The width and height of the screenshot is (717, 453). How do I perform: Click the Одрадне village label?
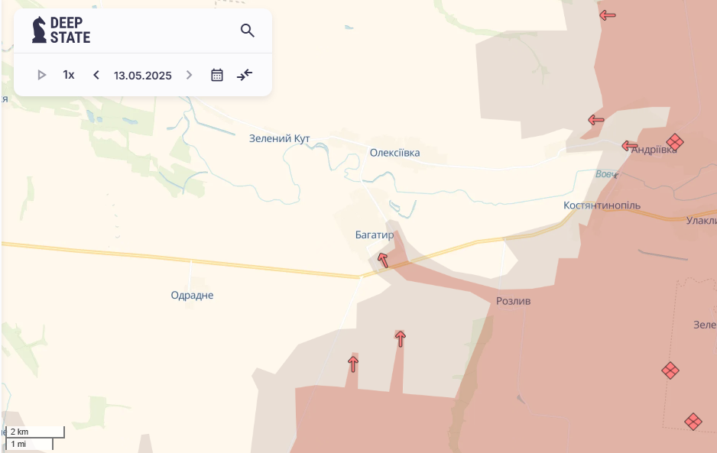click(x=192, y=296)
